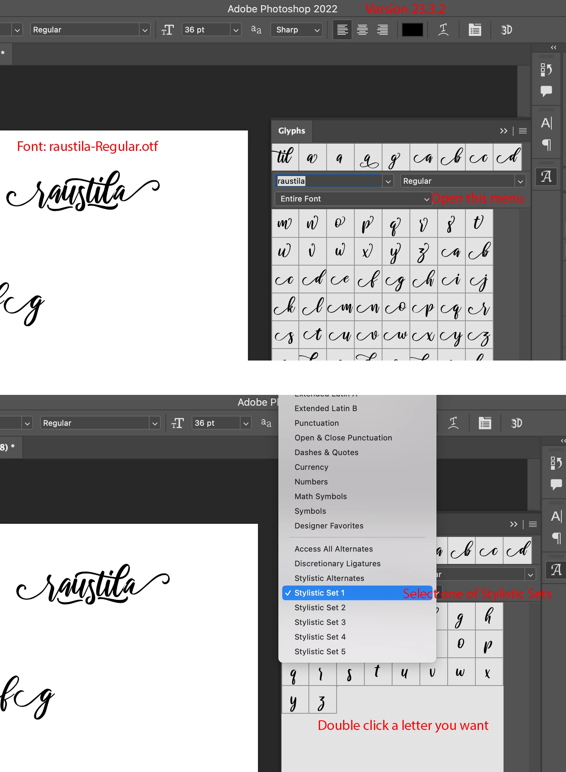This screenshot has height=772, width=566.
Task: Choose Stylistic Set 5 from menu
Action: click(x=357, y=652)
